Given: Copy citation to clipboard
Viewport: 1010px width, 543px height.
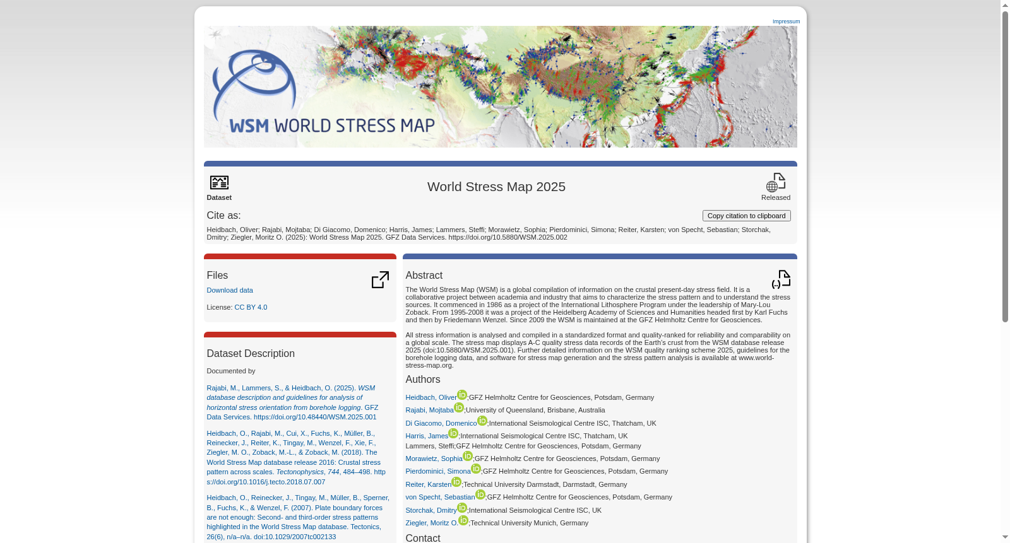Looking at the screenshot, I should point(746,216).
